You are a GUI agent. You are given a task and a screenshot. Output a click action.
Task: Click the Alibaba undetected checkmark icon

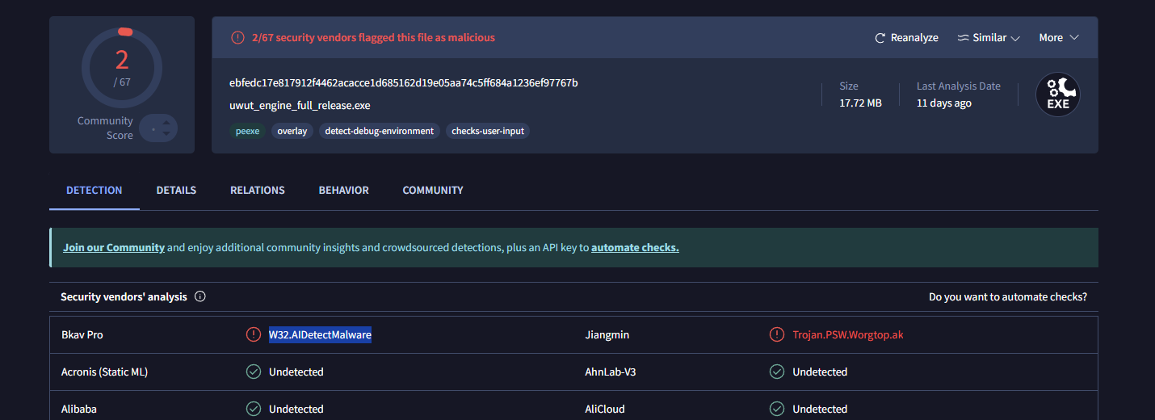tap(254, 409)
